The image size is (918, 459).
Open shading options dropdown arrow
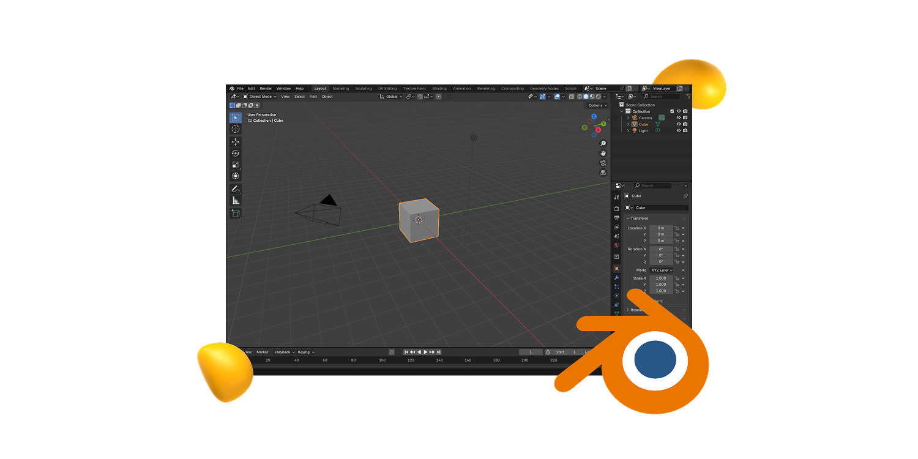pyautogui.click(x=605, y=97)
